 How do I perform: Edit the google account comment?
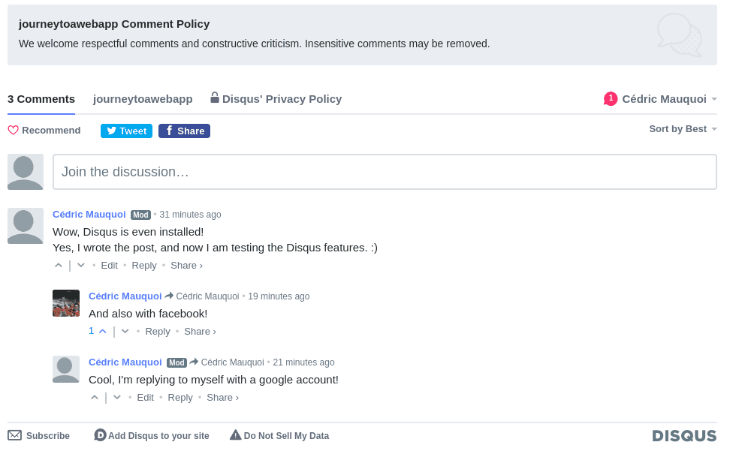(x=146, y=398)
